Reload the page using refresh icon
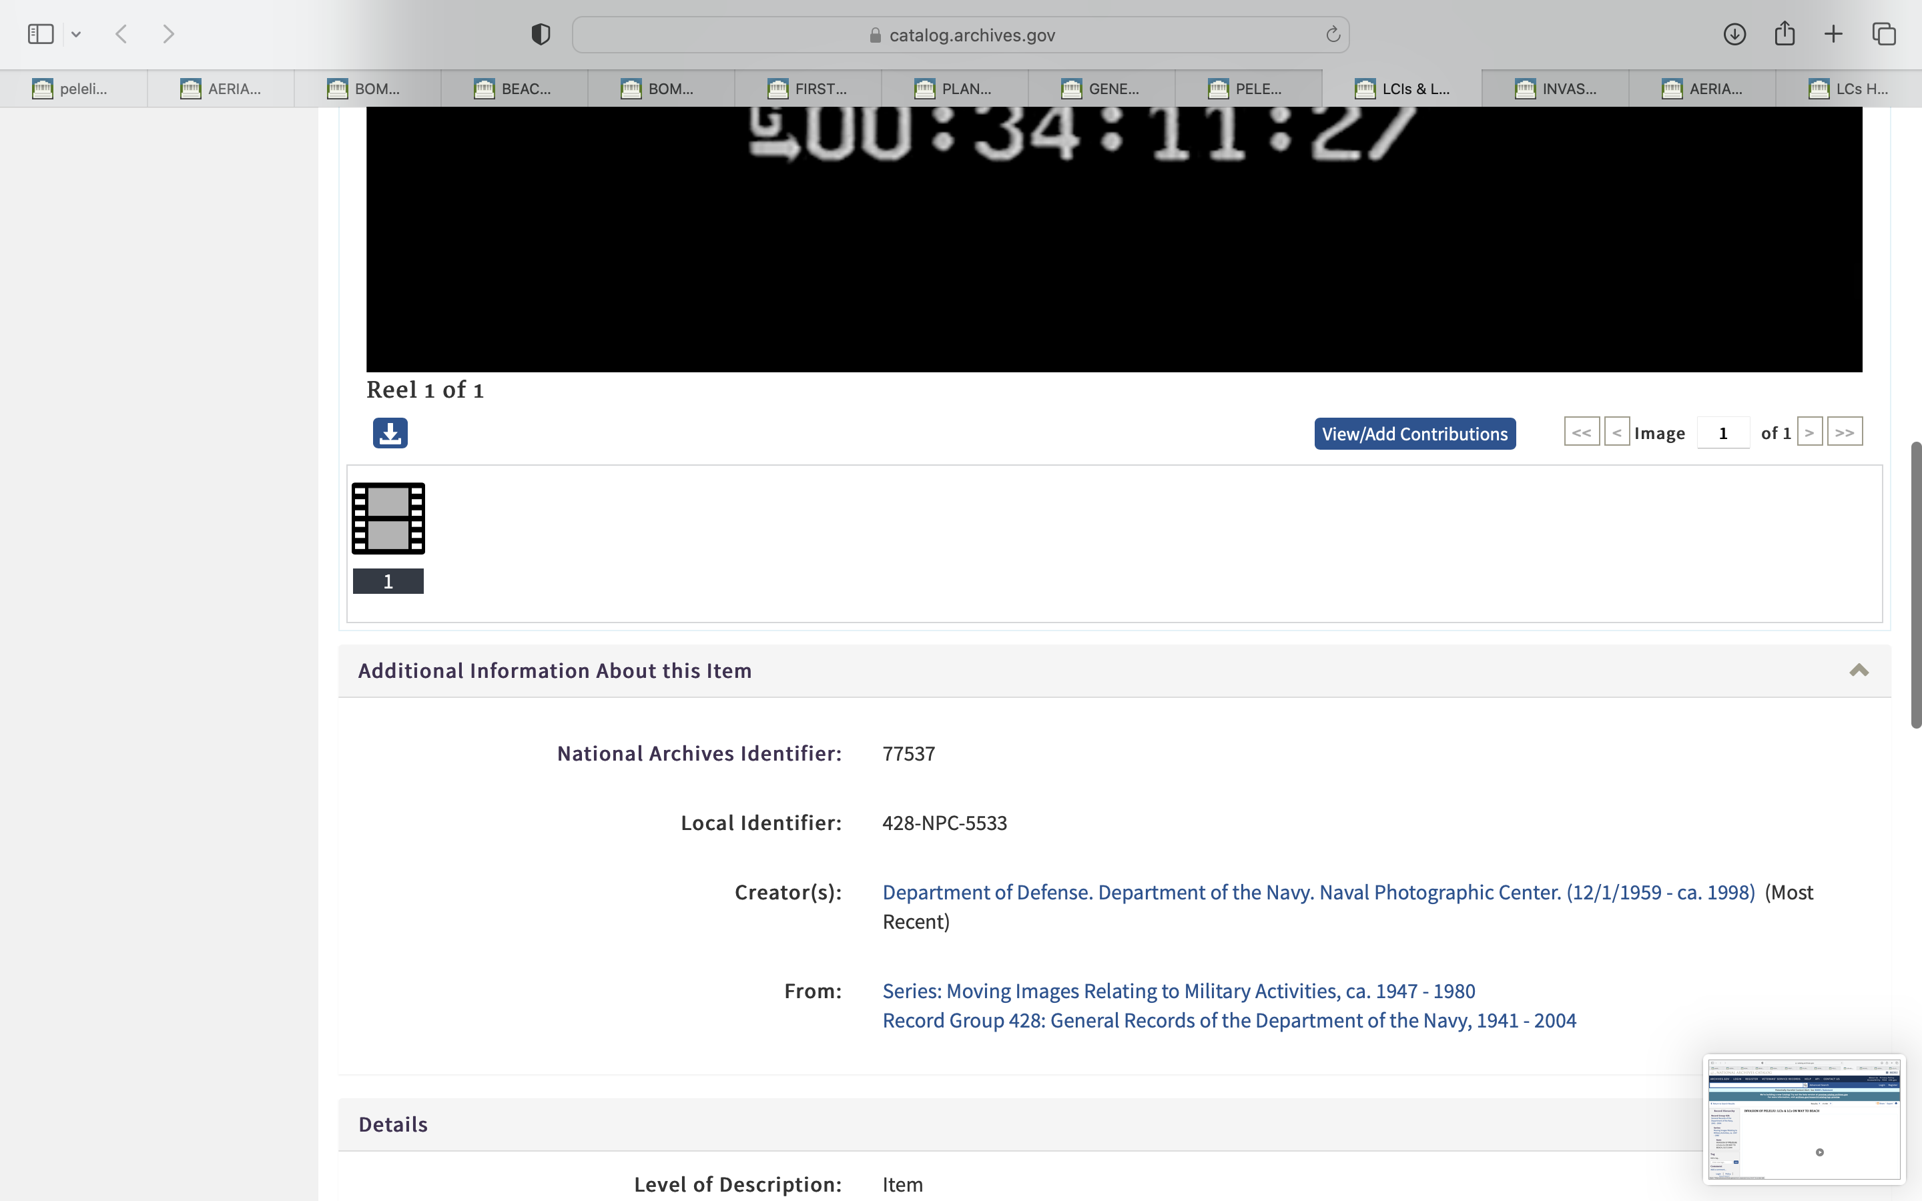This screenshot has height=1201, width=1922. click(1333, 34)
